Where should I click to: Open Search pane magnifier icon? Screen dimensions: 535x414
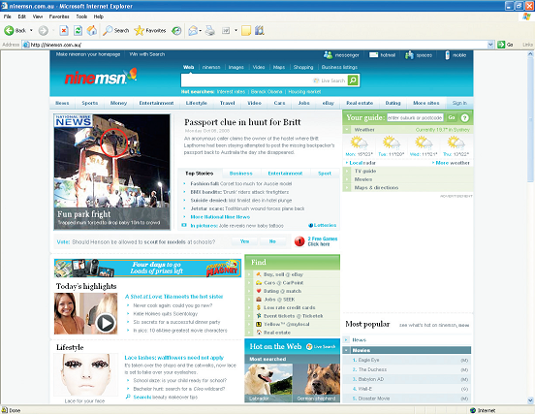point(108,31)
